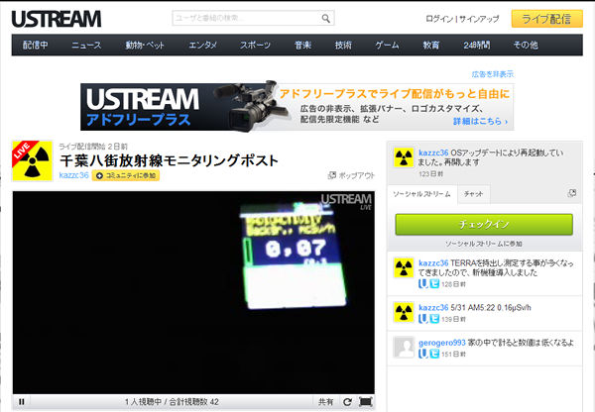
Task: Open the 24時間 nav menu item
Action: click(477, 46)
